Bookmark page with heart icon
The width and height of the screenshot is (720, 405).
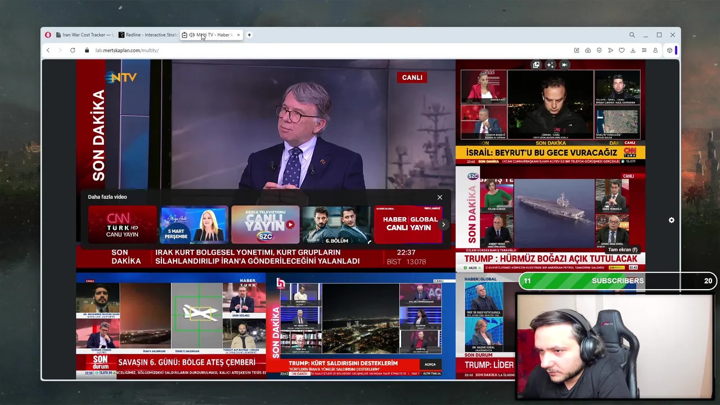[x=622, y=50]
